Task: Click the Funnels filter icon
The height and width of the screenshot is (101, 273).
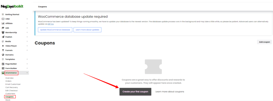Action: coord(3,50)
